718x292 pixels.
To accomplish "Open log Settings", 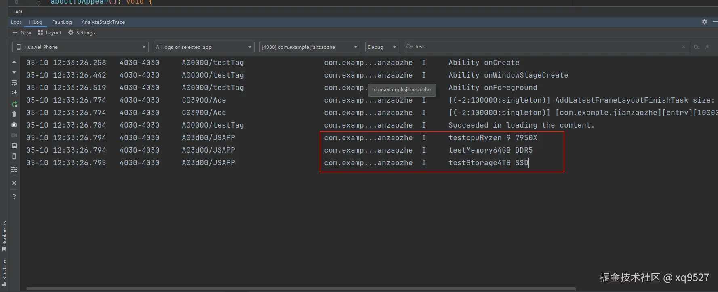I will [x=81, y=32].
